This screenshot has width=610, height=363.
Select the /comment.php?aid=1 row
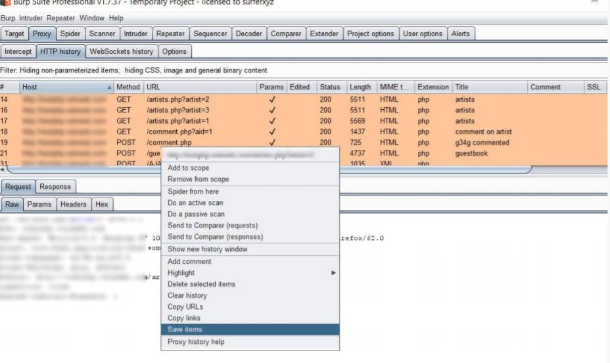pos(304,132)
